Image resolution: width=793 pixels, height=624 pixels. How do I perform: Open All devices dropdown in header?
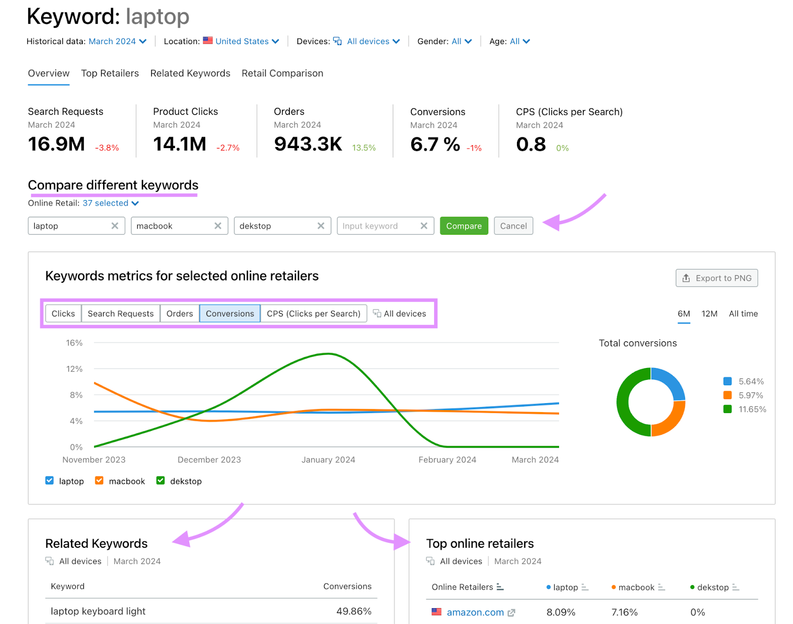[x=367, y=41]
